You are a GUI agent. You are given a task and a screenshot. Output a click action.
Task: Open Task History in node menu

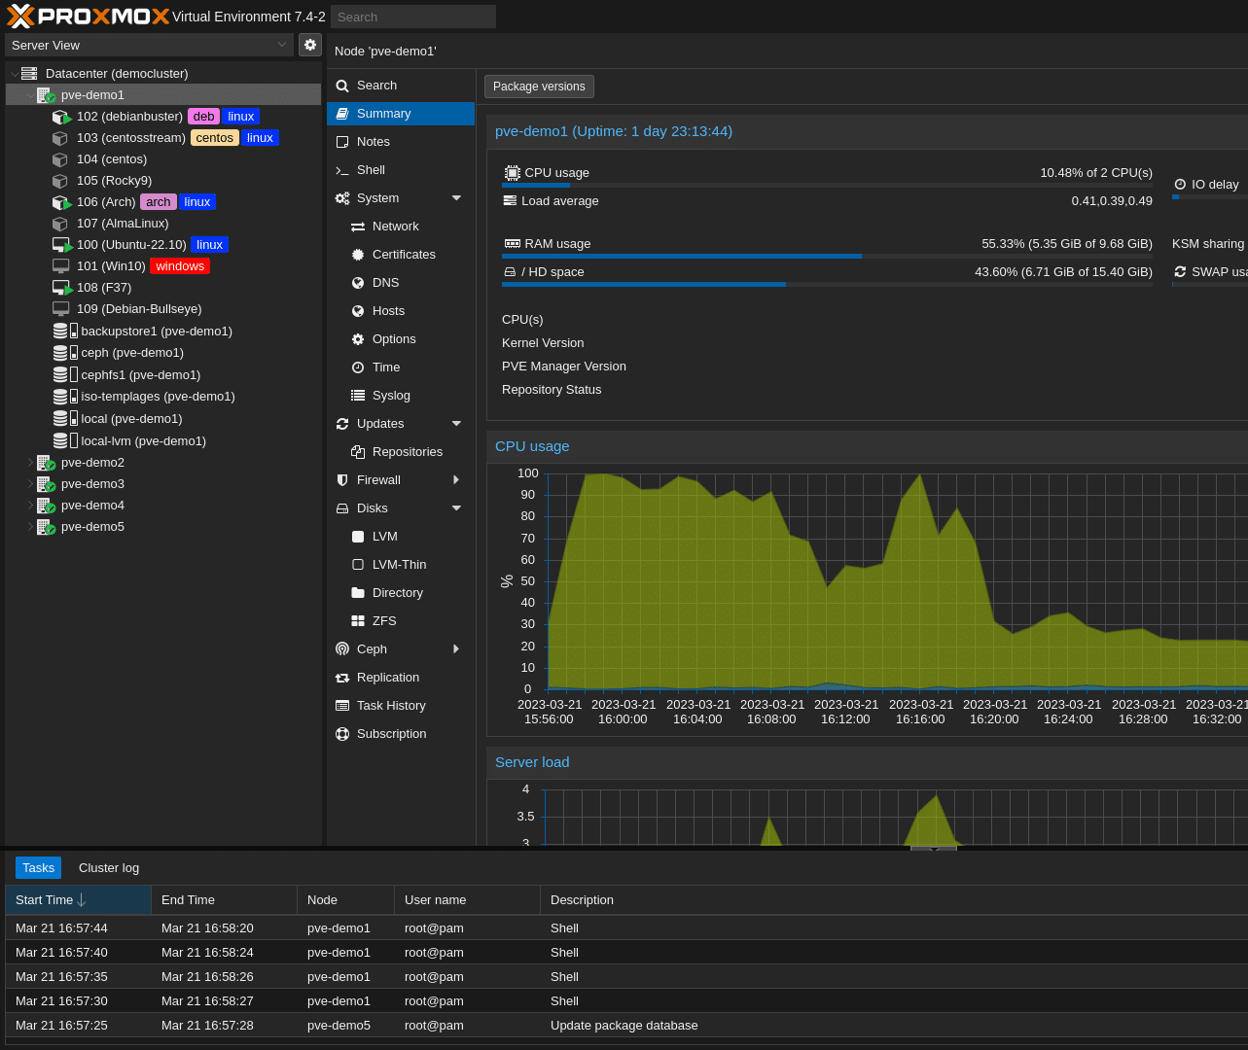click(x=391, y=706)
